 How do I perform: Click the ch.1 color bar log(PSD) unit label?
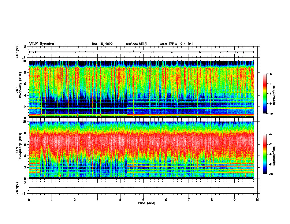[274, 96]
